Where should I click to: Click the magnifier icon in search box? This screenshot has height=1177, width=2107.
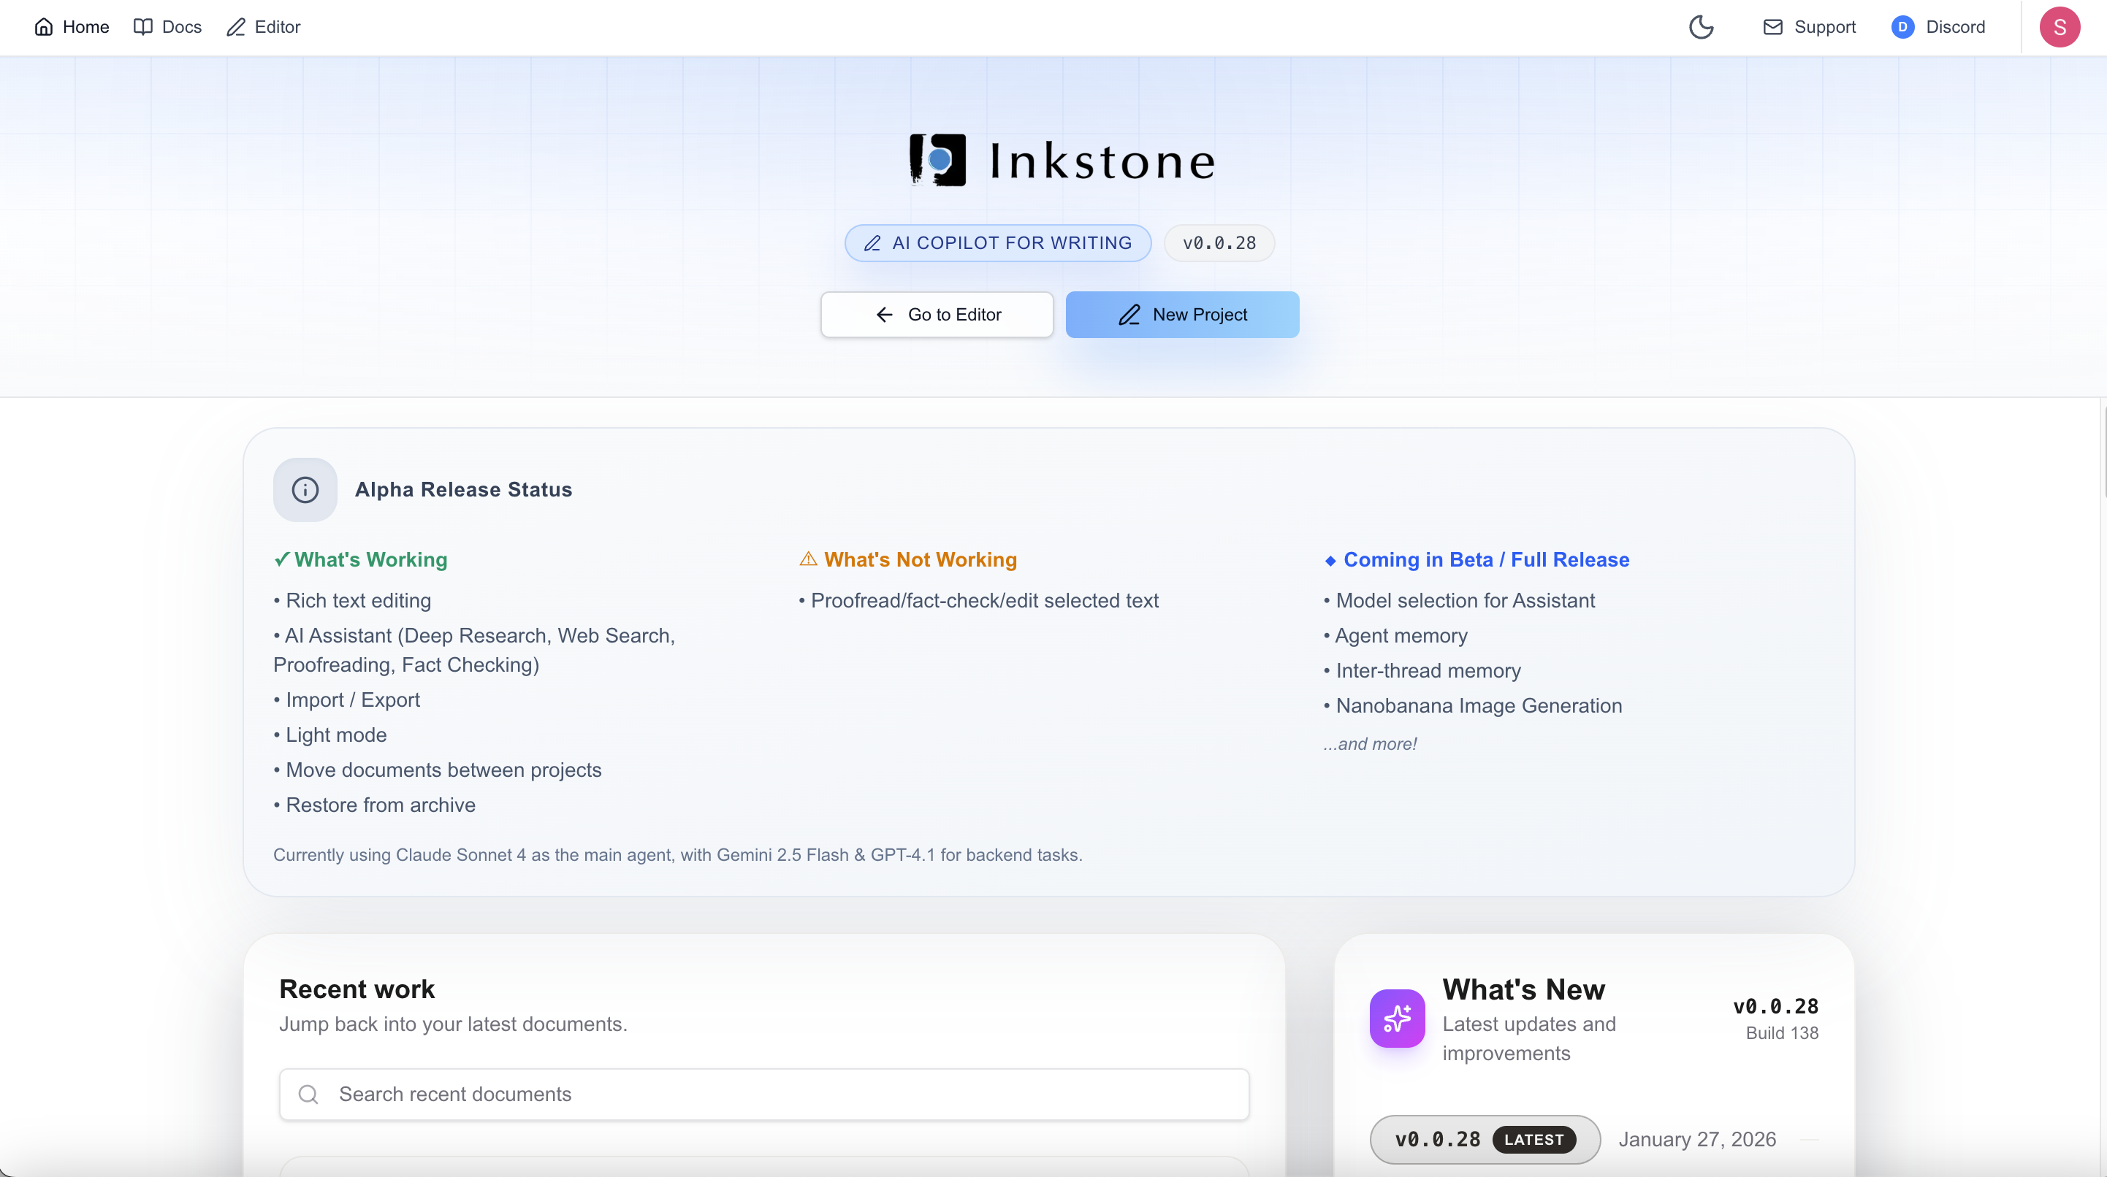(308, 1094)
